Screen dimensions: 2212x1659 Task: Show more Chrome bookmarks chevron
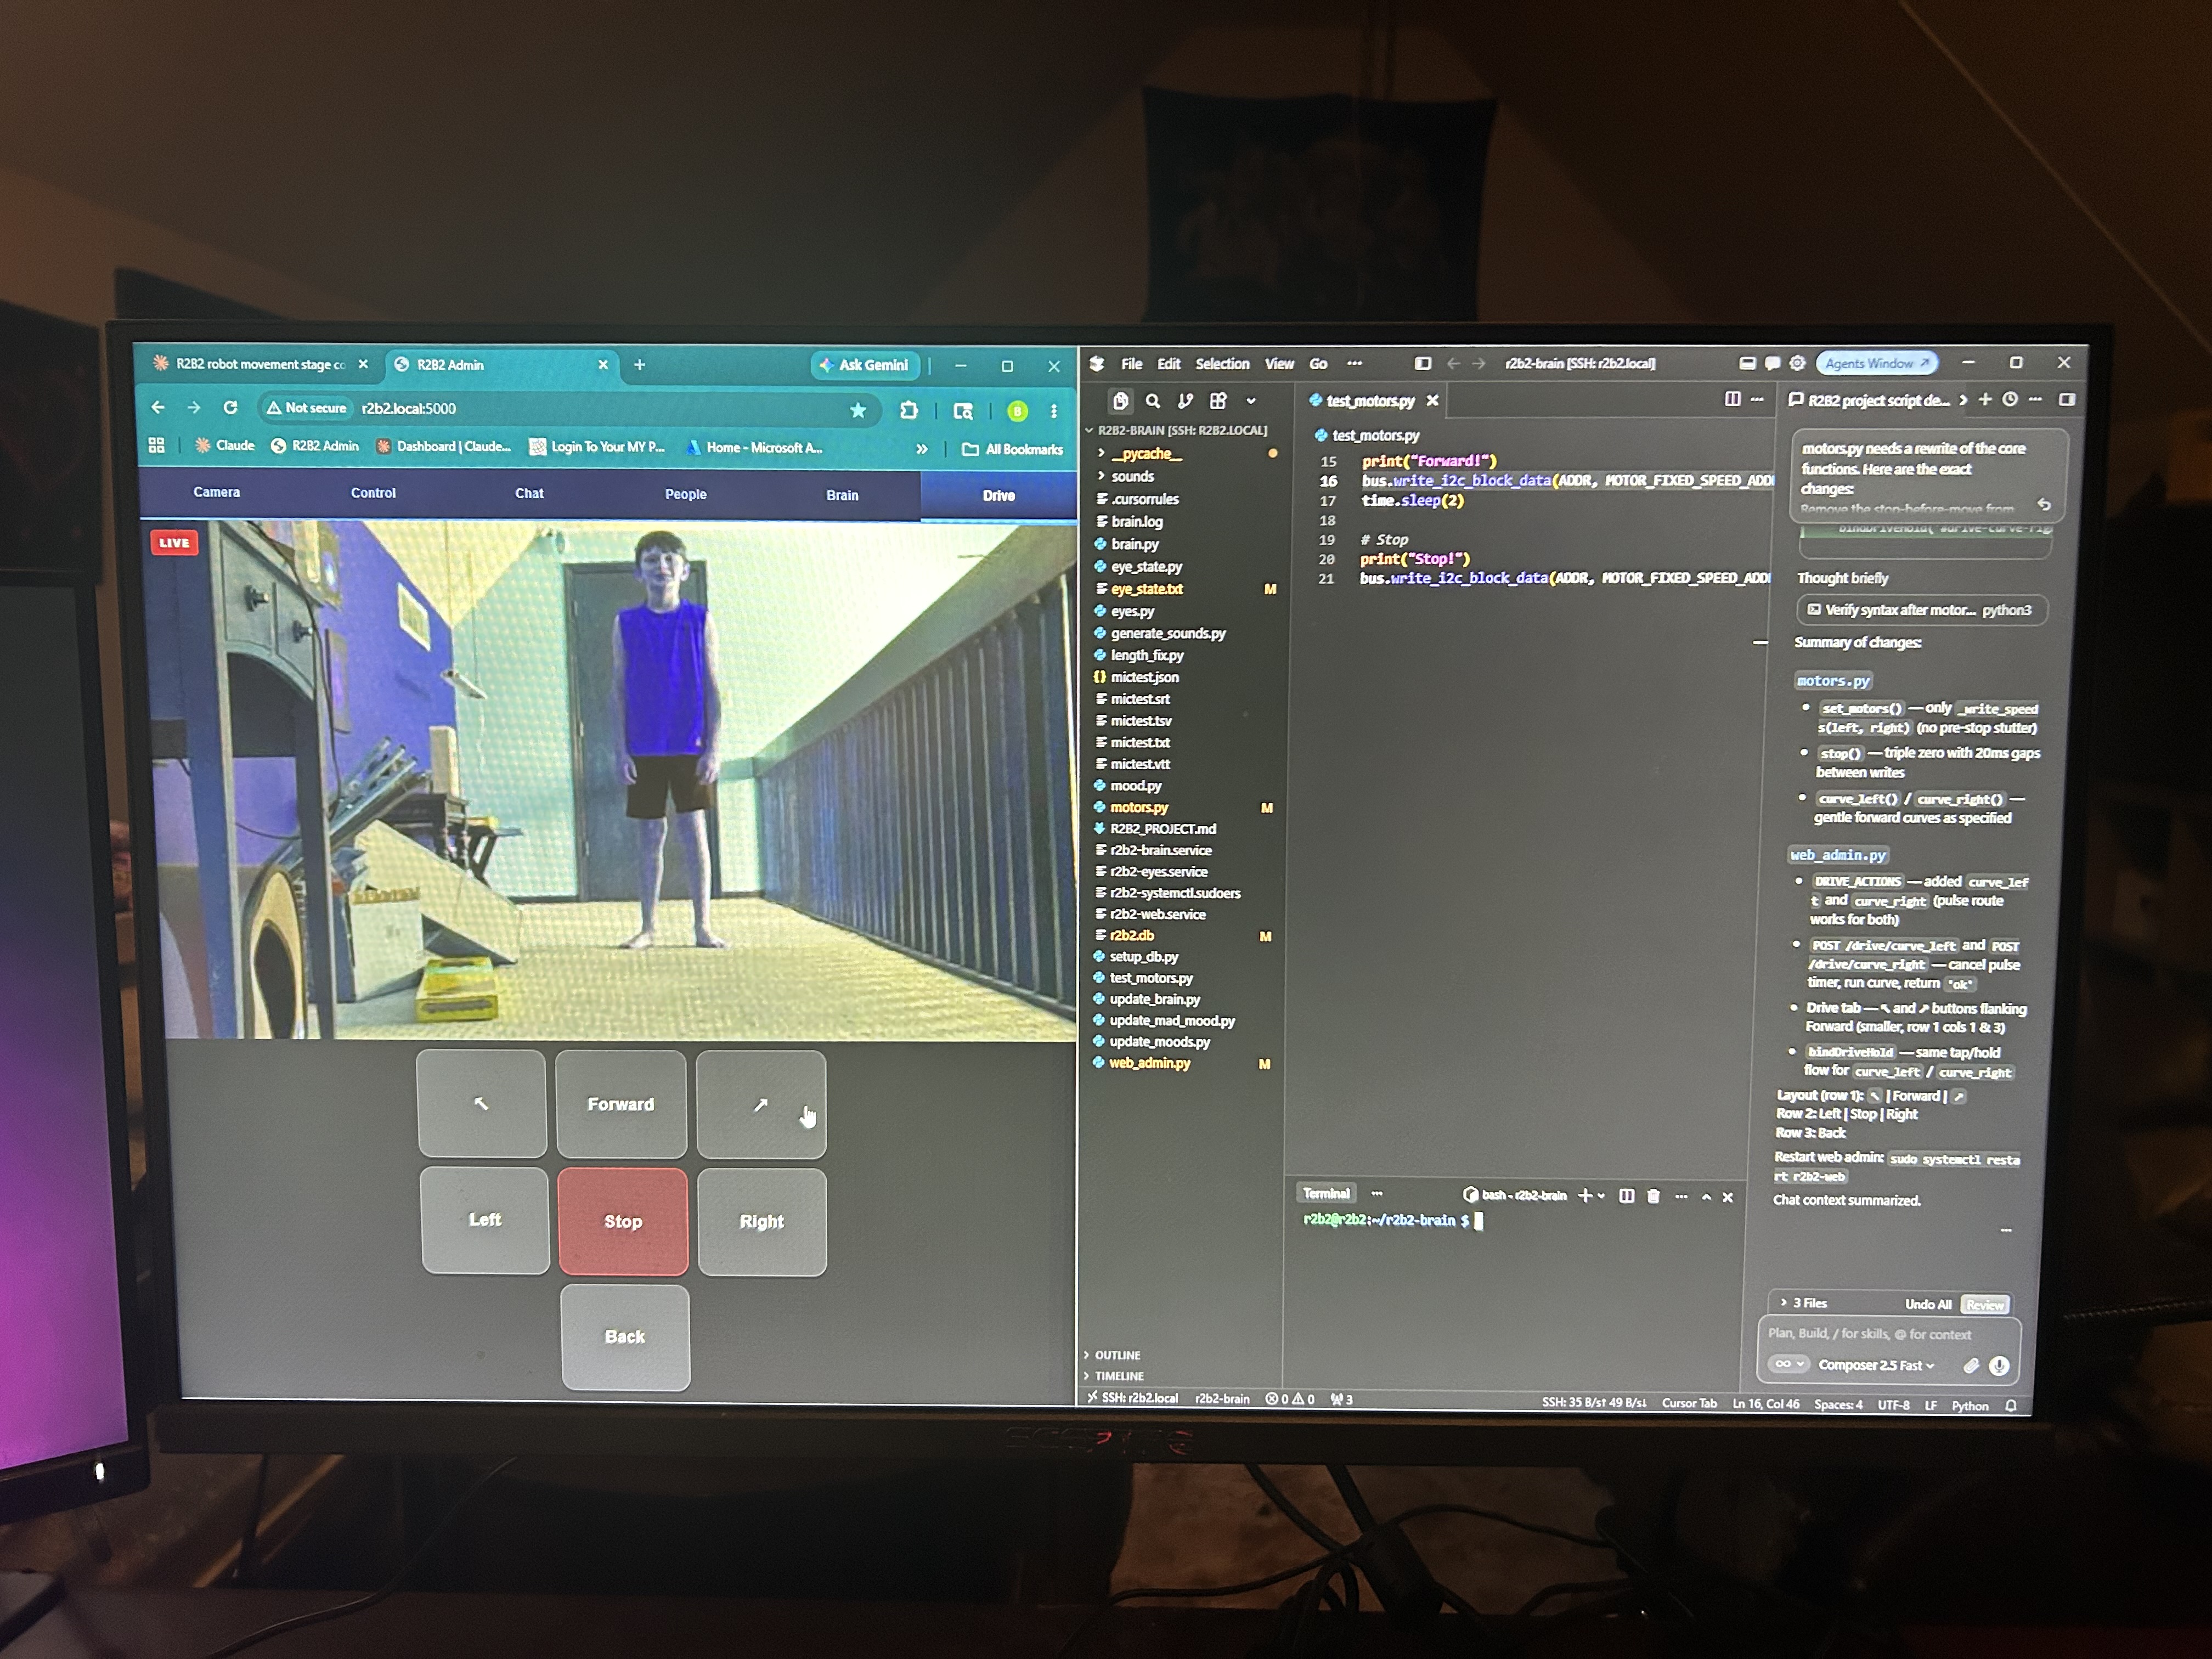pos(922,449)
